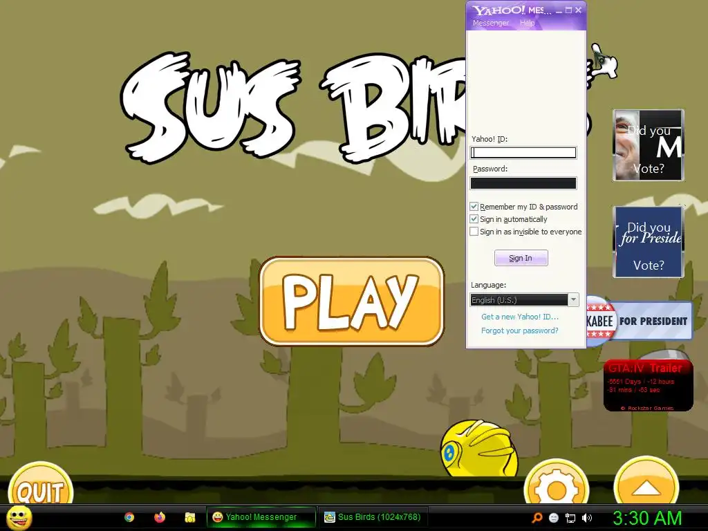The image size is (708, 531).
Task: Open the 'Did you for Preside Vote?' gadget
Action: [649, 241]
